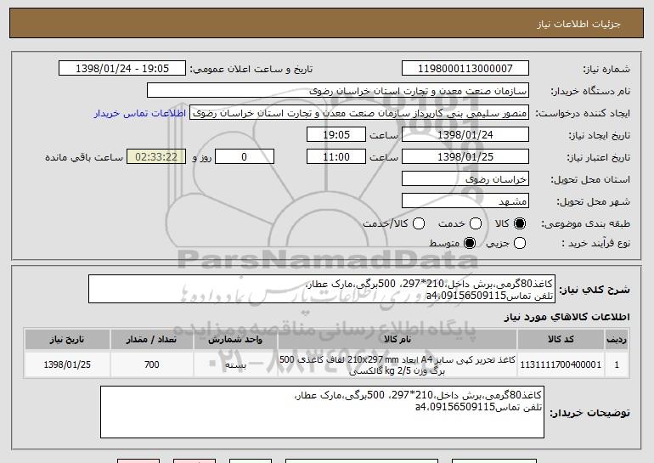Screen dimensions: 654x463
Task: Choose the متوسط purchase type radio
Action: 470,243
